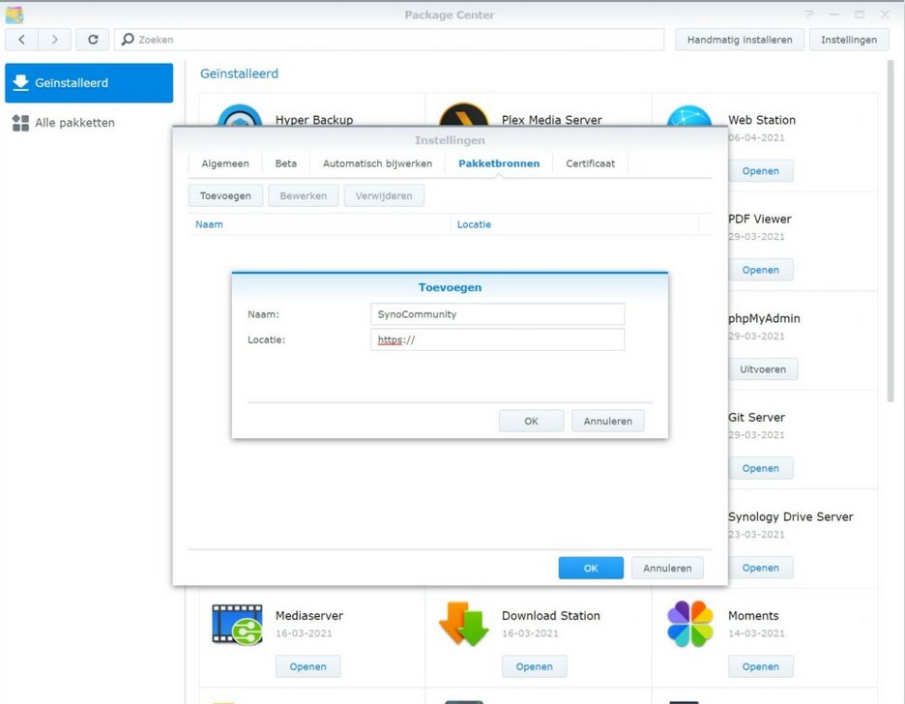Click the Handmatig installeren button
The width and height of the screenshot is (905, 704).
click(x=740, y=40)
